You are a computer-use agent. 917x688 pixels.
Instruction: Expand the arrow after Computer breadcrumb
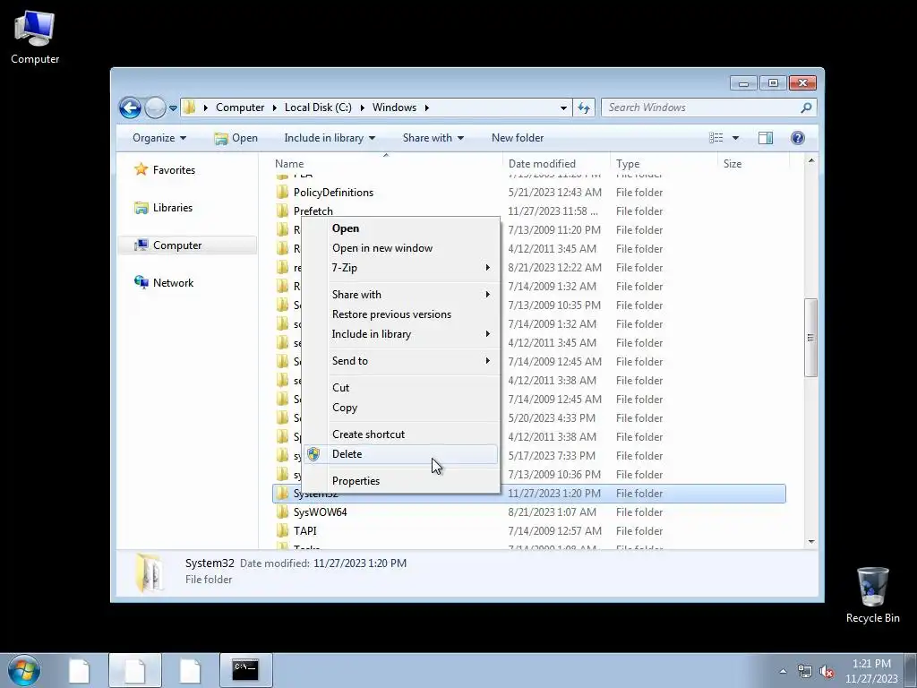(274, 107)
